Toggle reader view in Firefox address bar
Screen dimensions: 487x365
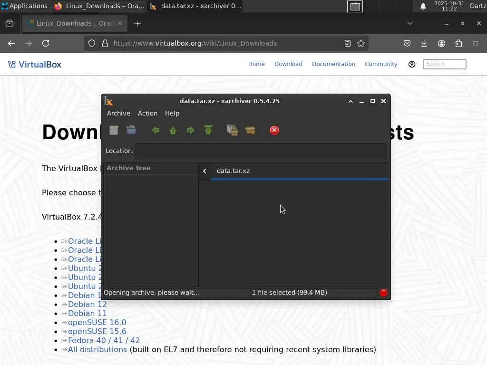point(348,43)
